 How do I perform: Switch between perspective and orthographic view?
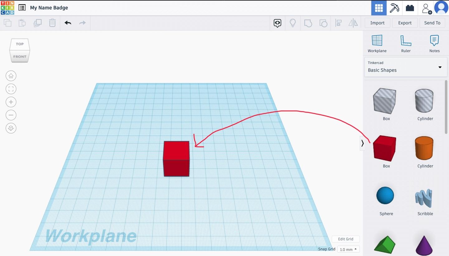coord(11,128)
